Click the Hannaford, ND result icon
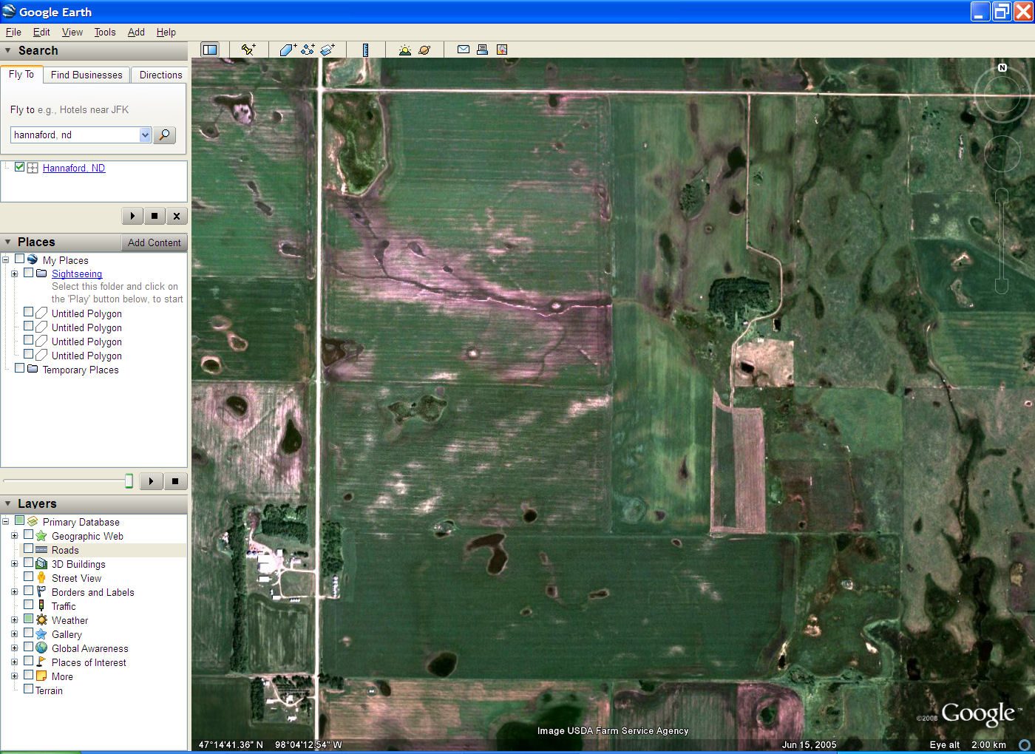Image resolution: width=1035 pixels, height=754 pixels. [33, 168]
